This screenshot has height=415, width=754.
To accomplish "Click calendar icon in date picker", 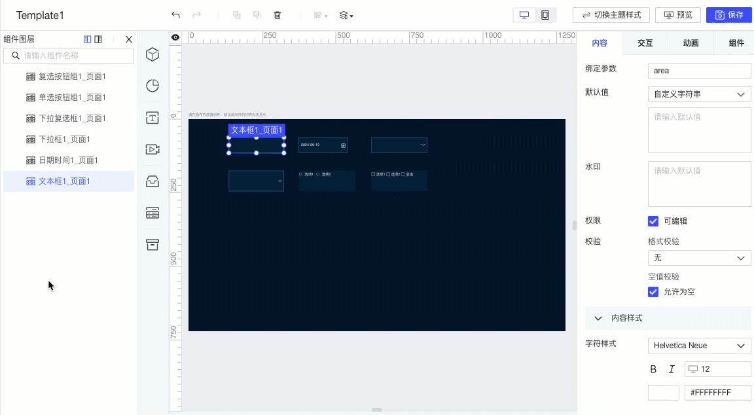I will click(x=343, y=145).
